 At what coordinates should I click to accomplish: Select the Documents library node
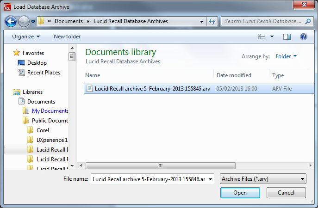coord(41,102)
